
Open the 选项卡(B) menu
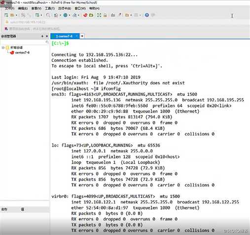pos(65,8)
